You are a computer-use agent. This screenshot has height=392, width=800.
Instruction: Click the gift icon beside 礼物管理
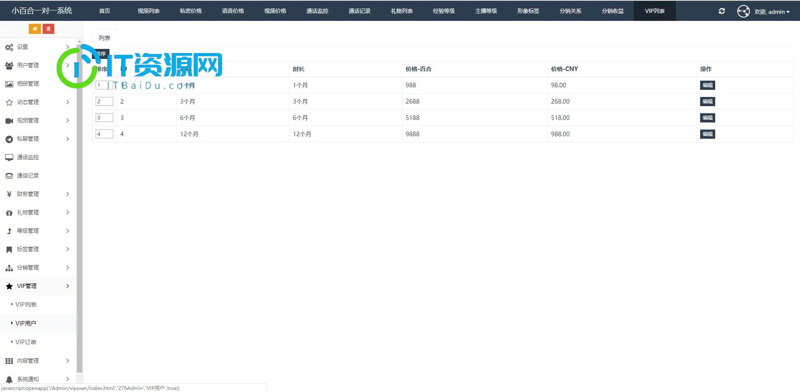(x=9, y=213)
